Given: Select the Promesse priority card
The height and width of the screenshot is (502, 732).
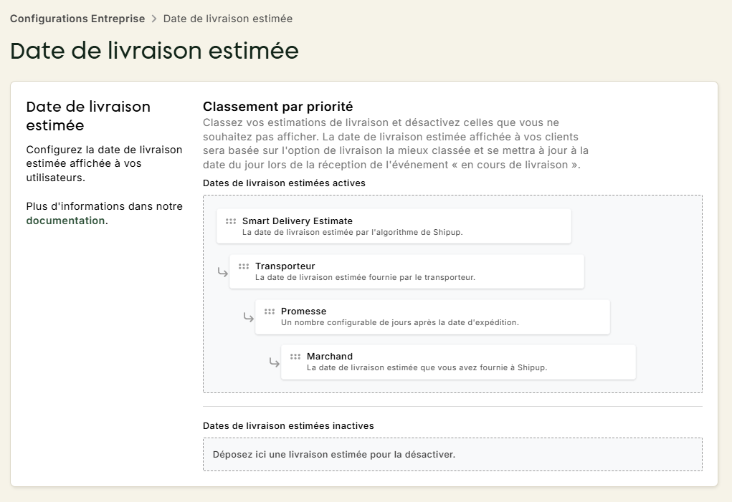Looking at the screenshot, I should 432,317.
